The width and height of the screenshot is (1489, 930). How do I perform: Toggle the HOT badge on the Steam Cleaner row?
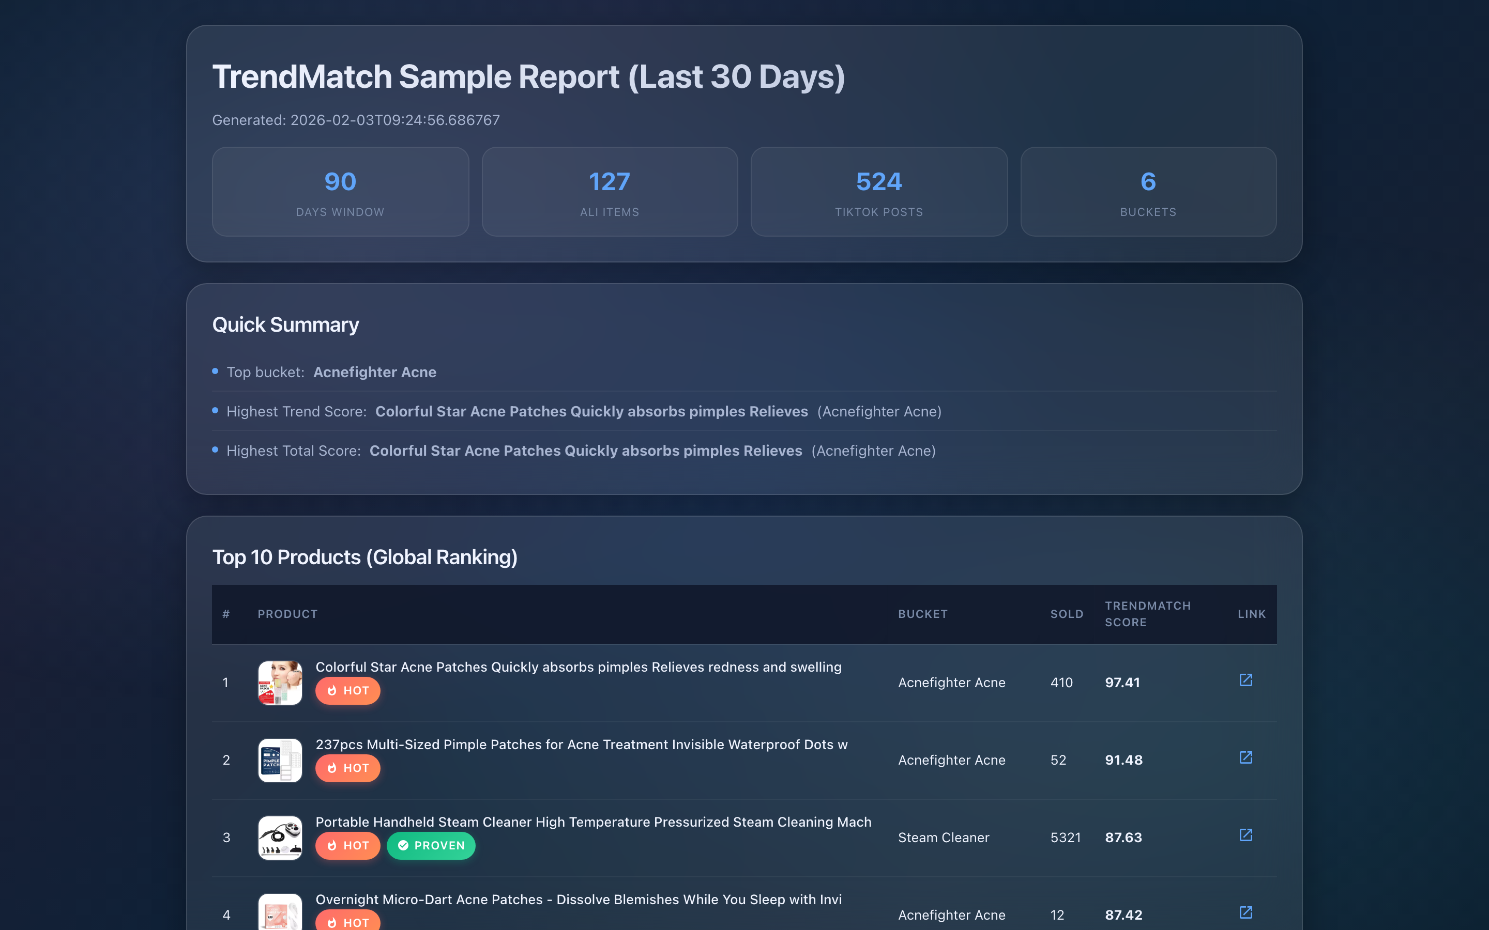point(347,845)
